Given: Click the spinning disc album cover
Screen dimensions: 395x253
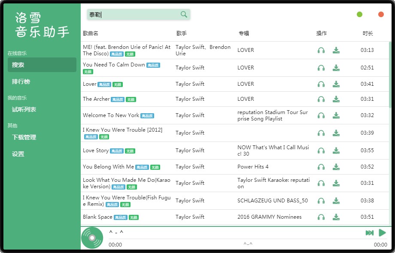Looking at the screenshot, I should click(x=92, y=238).
